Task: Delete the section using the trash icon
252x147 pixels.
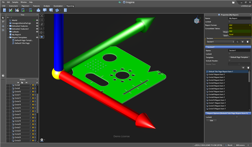Action: click(x=248, y=42)
